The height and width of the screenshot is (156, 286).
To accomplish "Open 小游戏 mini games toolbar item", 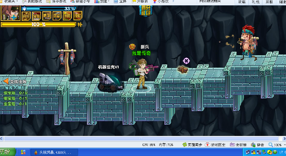I will pyautogui.click(x=161, y=2).
